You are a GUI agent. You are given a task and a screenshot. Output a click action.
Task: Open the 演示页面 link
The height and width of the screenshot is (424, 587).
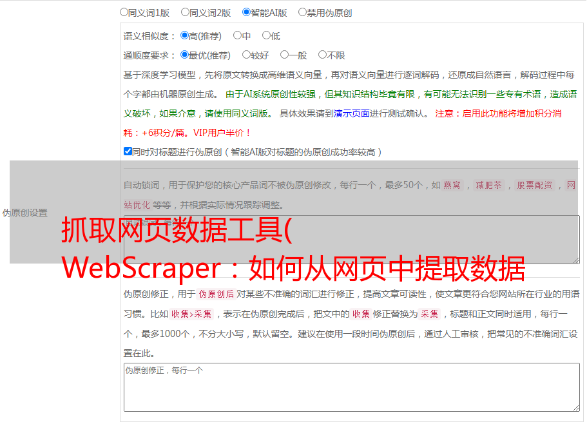click(x=352, y=113)
